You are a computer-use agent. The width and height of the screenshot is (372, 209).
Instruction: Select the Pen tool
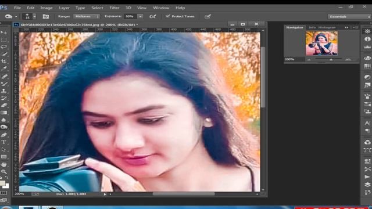pos(3,135)
